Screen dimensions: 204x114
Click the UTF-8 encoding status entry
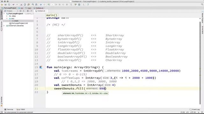(x=193, y=112)
